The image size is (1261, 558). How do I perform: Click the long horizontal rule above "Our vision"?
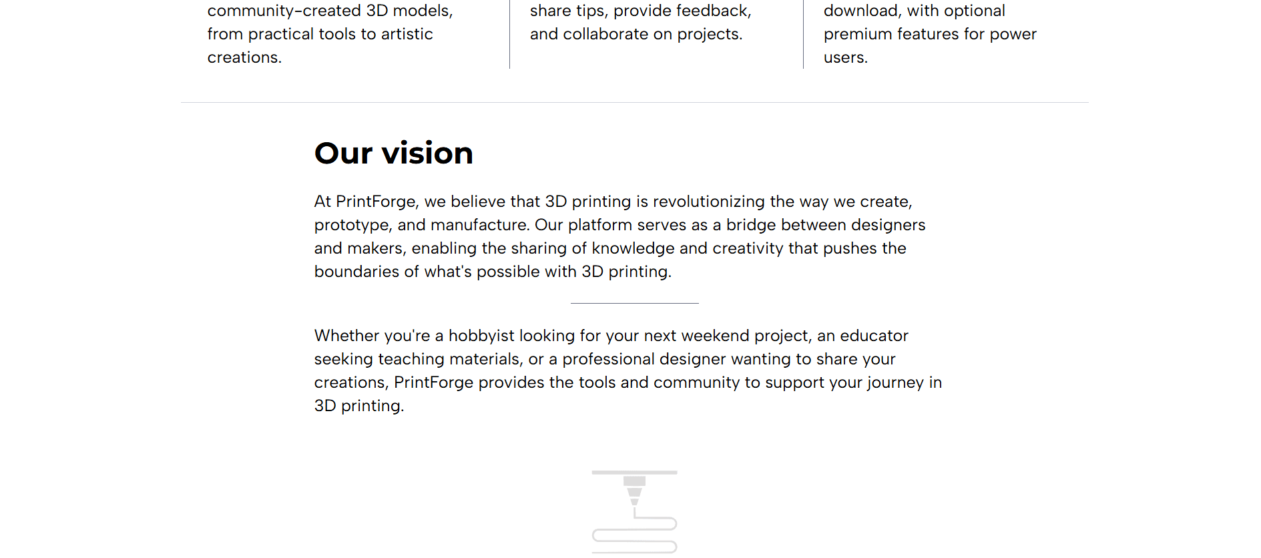click(x=634, y=103)
